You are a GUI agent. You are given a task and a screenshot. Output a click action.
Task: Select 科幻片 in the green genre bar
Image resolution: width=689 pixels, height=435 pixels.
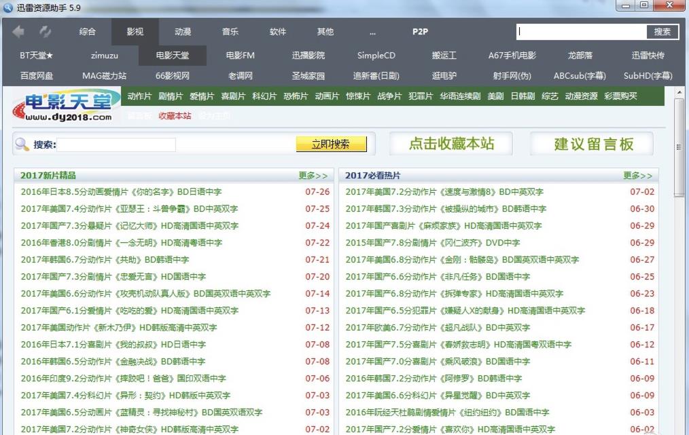264,96
